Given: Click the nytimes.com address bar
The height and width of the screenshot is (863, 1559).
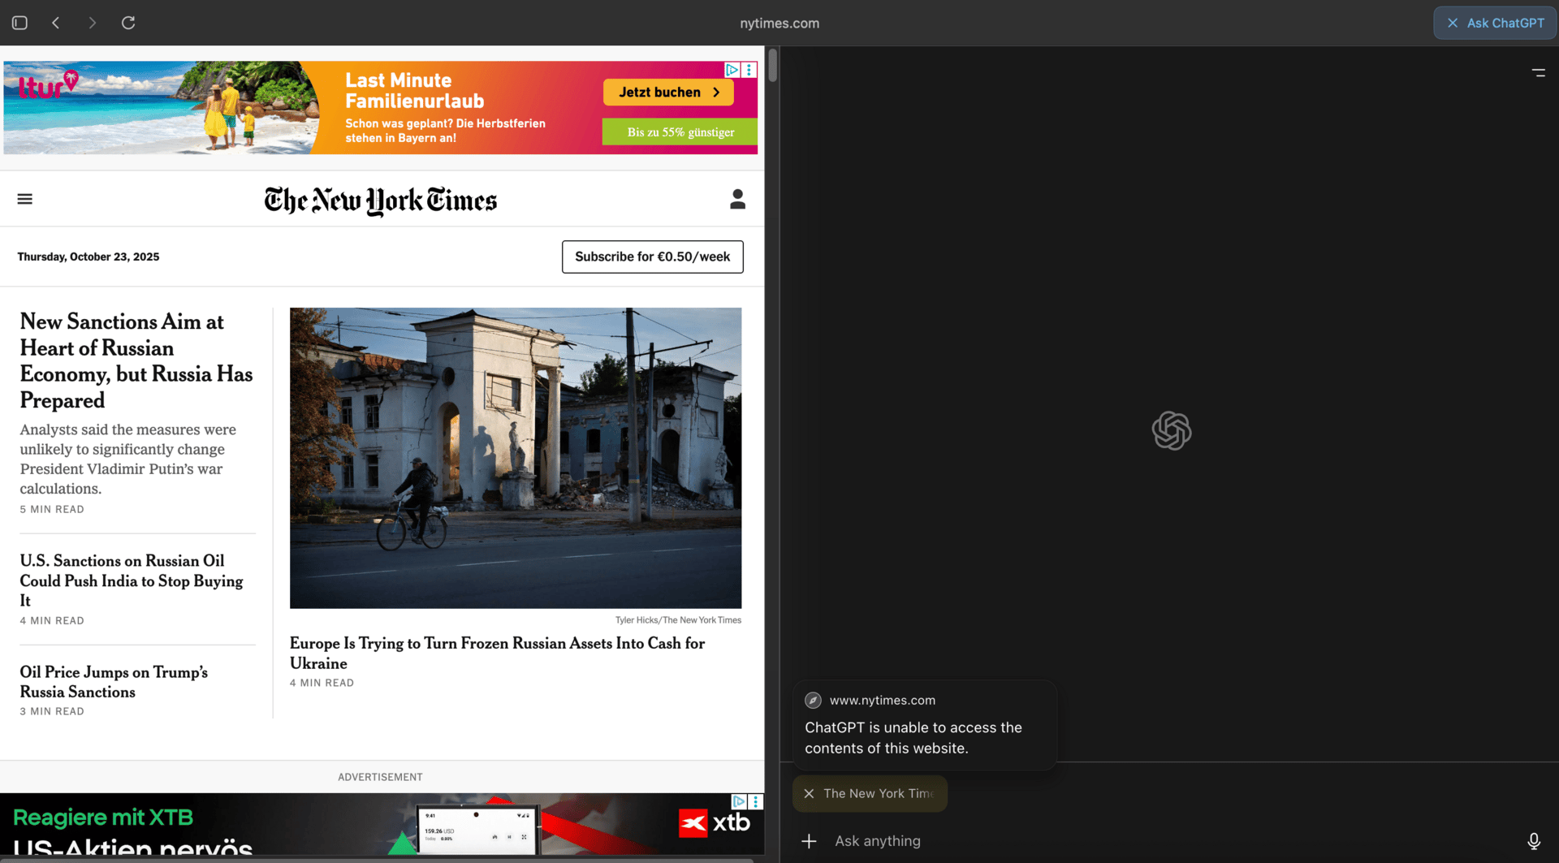Looking at the screenshot, I should click(x=779, y=23).
